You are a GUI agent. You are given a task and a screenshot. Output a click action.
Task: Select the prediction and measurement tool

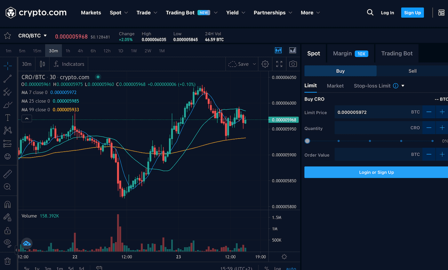pos(8,144)
